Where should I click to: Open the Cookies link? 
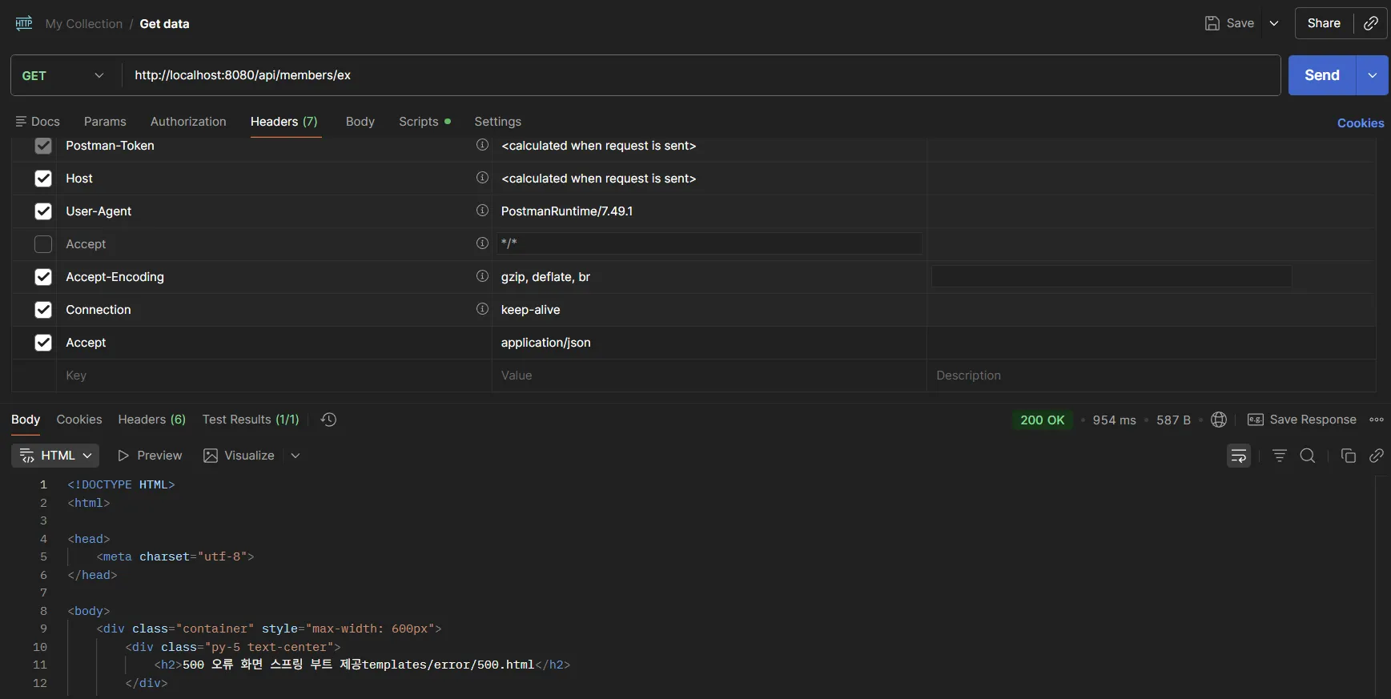1360,123
